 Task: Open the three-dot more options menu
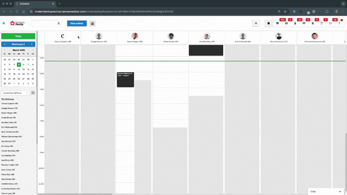pyautogui.click(x=339, y=23)
